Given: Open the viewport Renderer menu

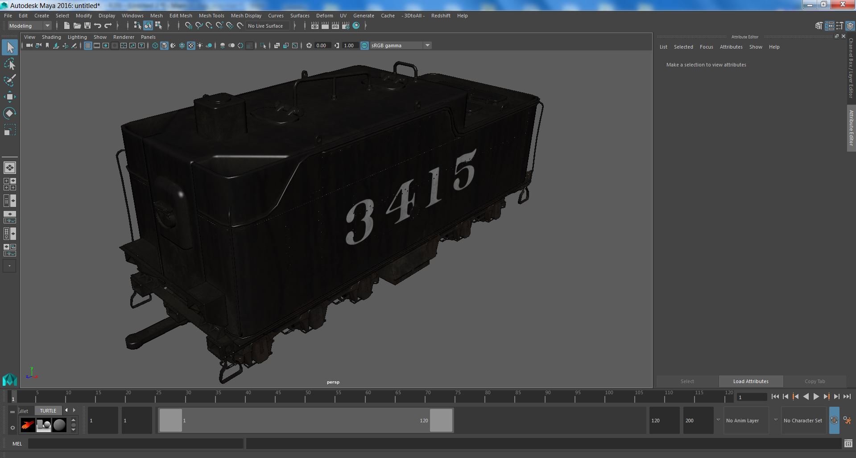Looking at the screenshot, I should tap(124, 37).
